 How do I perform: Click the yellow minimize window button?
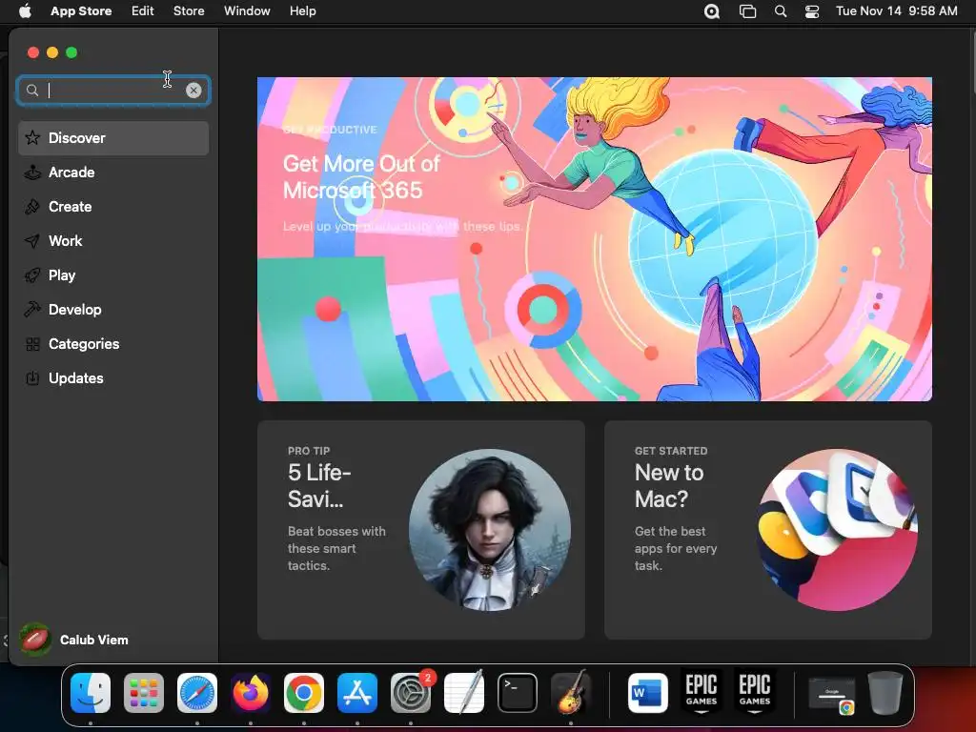point(52,52)
